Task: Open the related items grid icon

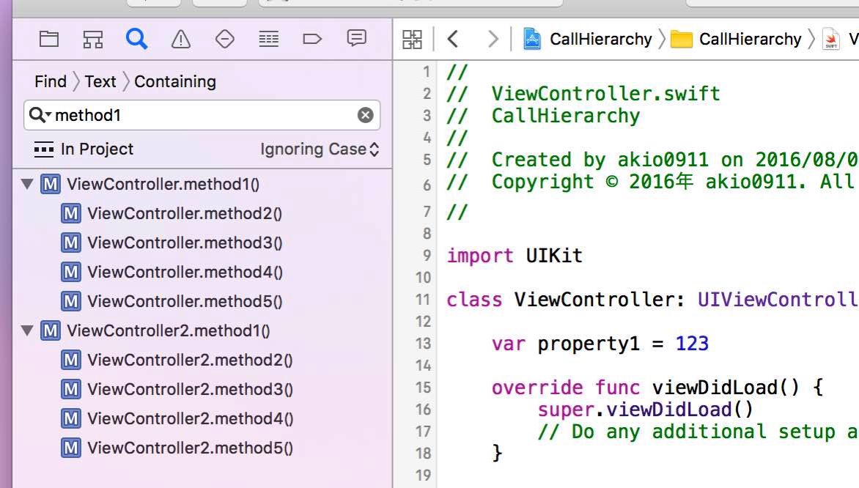Action: pos(412,39)
